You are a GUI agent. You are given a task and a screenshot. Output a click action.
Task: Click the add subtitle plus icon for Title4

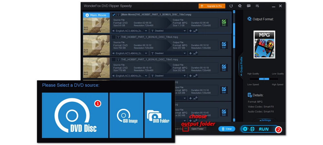click(x=190, y=53)
